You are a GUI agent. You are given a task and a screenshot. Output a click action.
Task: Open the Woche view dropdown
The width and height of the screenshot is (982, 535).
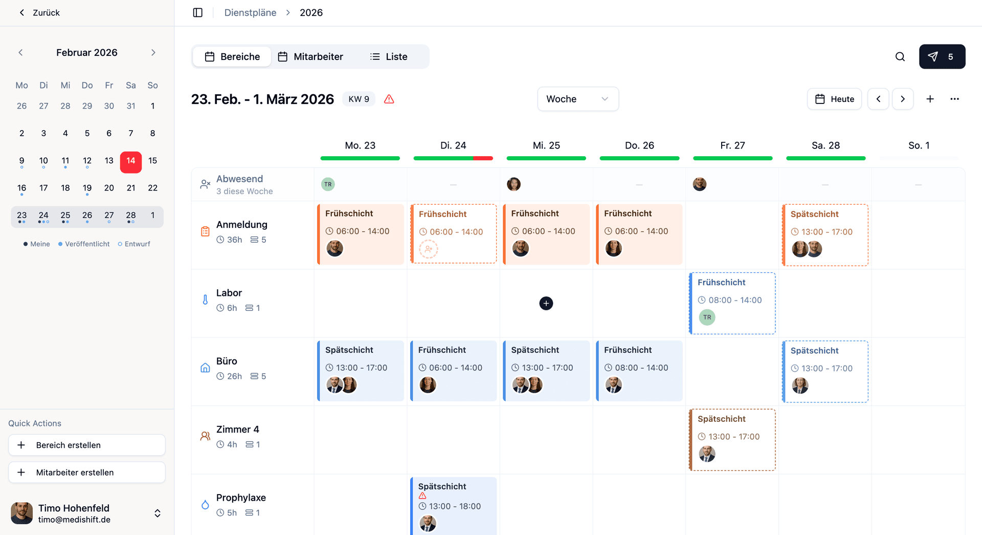[577, 99]
